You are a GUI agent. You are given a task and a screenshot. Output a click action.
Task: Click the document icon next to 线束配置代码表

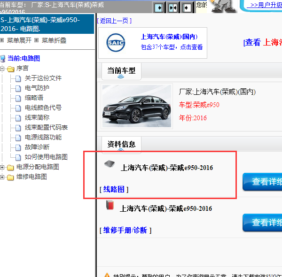pos(18,128)
